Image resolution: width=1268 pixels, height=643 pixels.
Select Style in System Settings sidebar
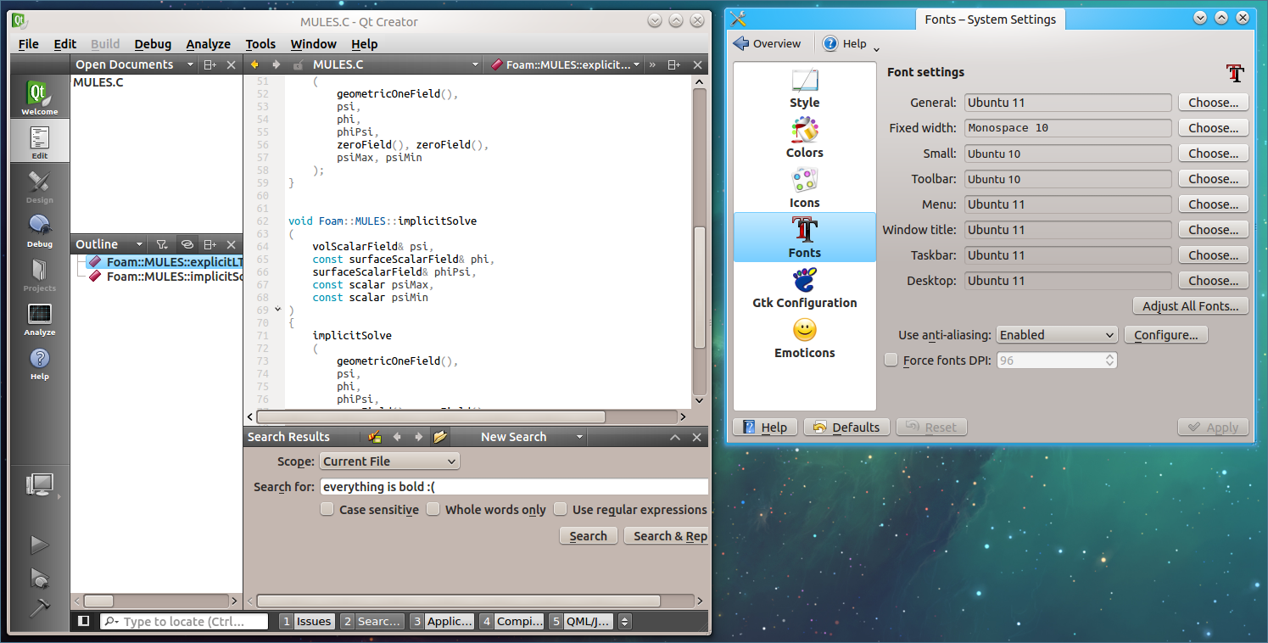tap(804, 89)
